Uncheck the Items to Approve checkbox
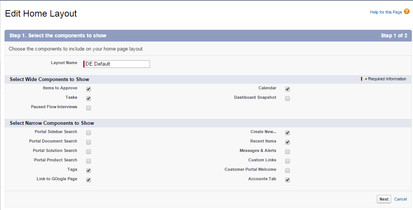The image size is (413, 210). (89, 89)
